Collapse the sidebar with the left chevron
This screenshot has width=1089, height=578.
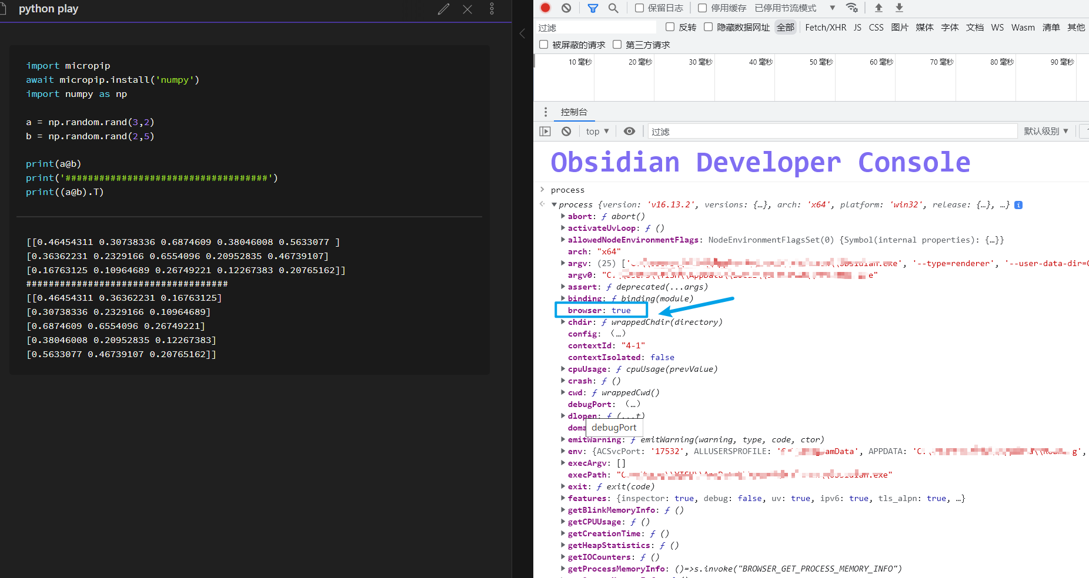coord(522,33)
